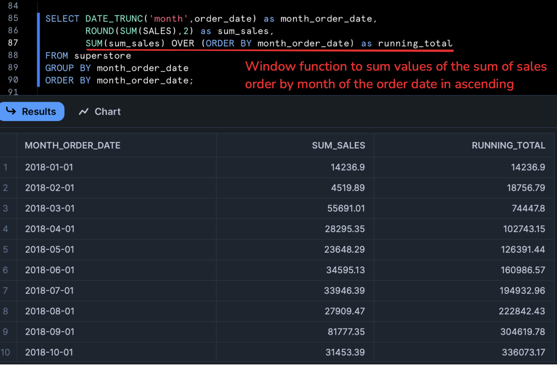The width and height of the screenshot is (557, 366).
Task: Click the running total cell 336073.17
Action: [523, 352]
